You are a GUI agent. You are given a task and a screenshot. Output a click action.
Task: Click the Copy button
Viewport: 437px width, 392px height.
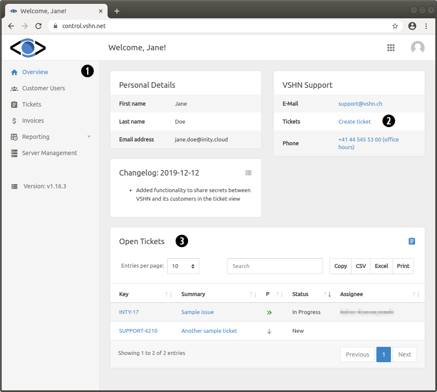pyautogui.click(x=341, y=266)
